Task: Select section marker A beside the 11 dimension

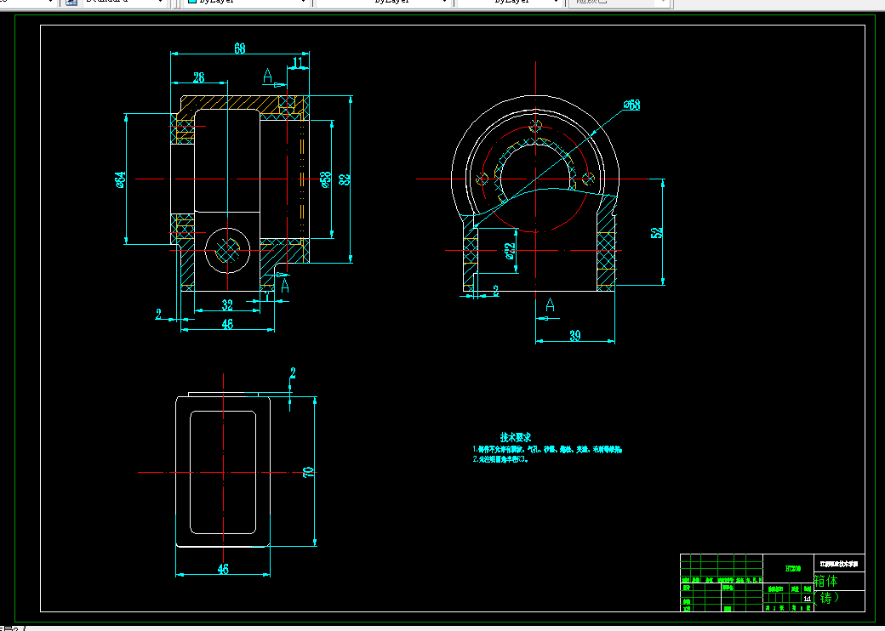Action: pyautogui.click(x=267, y=75)
